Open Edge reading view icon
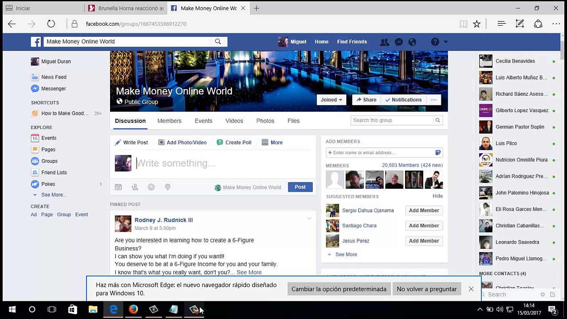 (x=464, y=24)
